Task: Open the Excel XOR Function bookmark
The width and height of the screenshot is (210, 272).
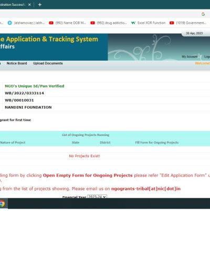Action: pyautogui.click(x=149, y=23)
